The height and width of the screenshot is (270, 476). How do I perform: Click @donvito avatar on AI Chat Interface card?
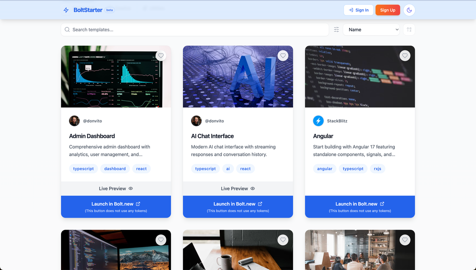coord(196,121)
